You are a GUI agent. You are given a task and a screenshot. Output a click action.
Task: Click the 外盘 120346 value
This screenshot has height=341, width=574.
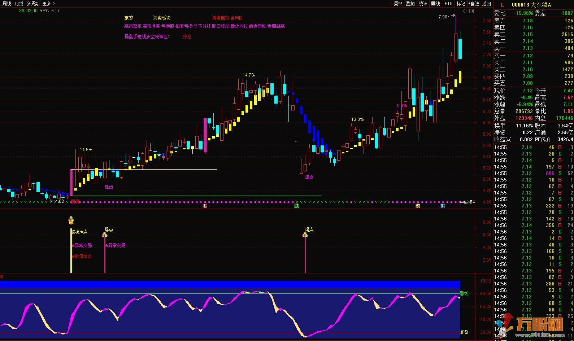point(524,118)
